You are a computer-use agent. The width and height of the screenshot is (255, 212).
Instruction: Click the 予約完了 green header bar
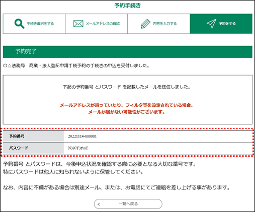pyautogui.click(x=128, y=52)
